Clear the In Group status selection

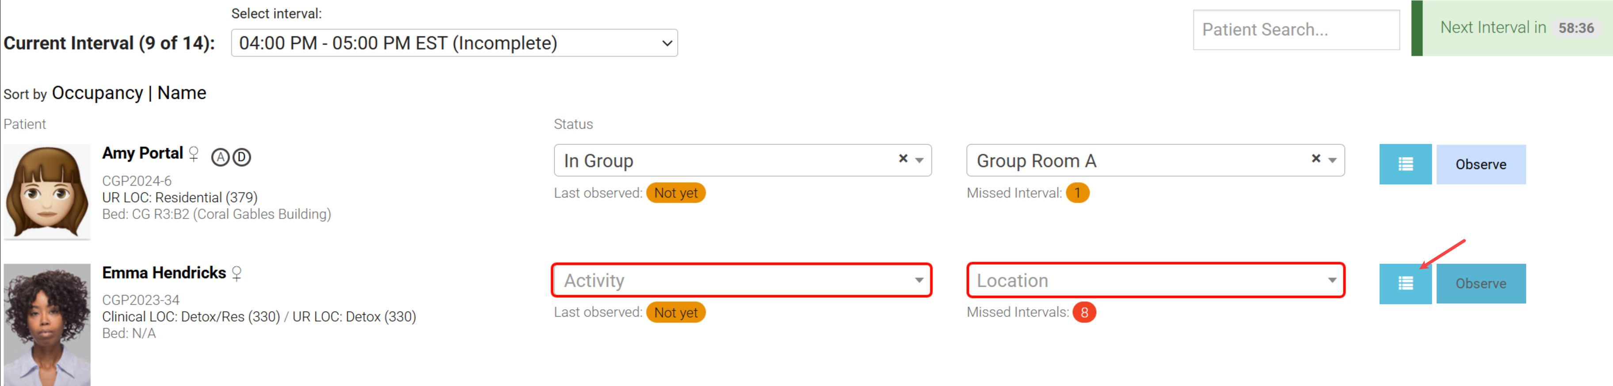coord(903,159)
